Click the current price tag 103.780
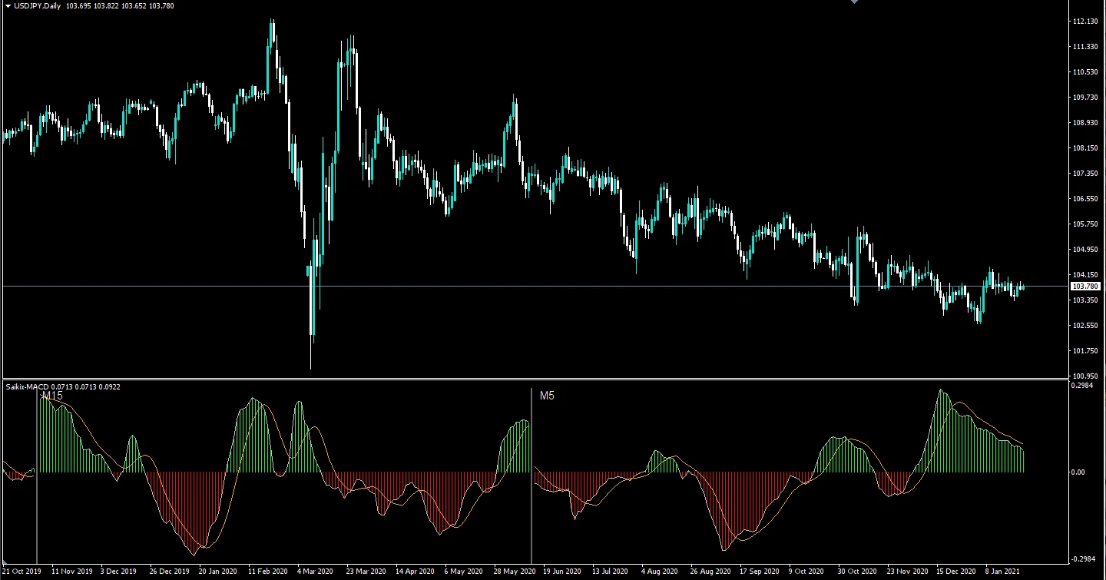1106x580 pixels. tap(1087, 285)
